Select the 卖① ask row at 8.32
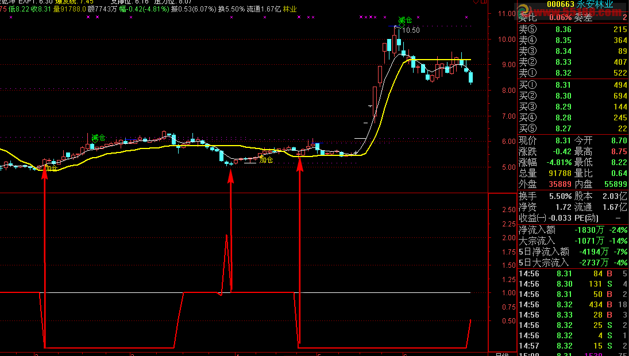This screenshot has width=629, height=356. (x=573, y=73)
